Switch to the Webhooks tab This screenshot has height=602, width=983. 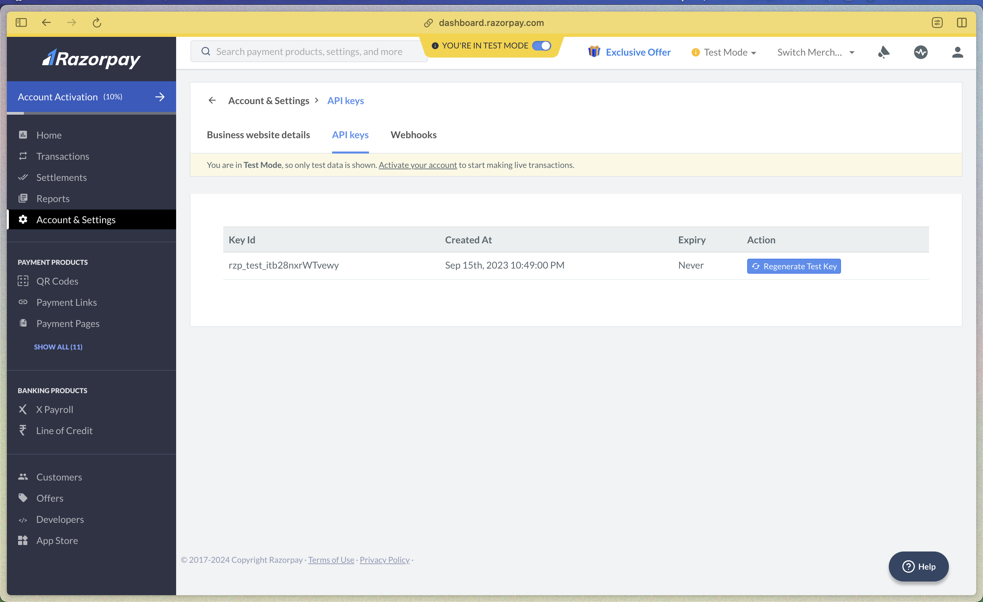pos(413,135)
